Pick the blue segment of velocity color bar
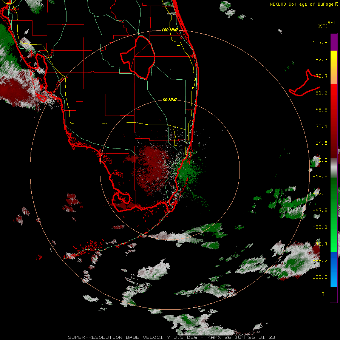340x340 pixels. 334,269
